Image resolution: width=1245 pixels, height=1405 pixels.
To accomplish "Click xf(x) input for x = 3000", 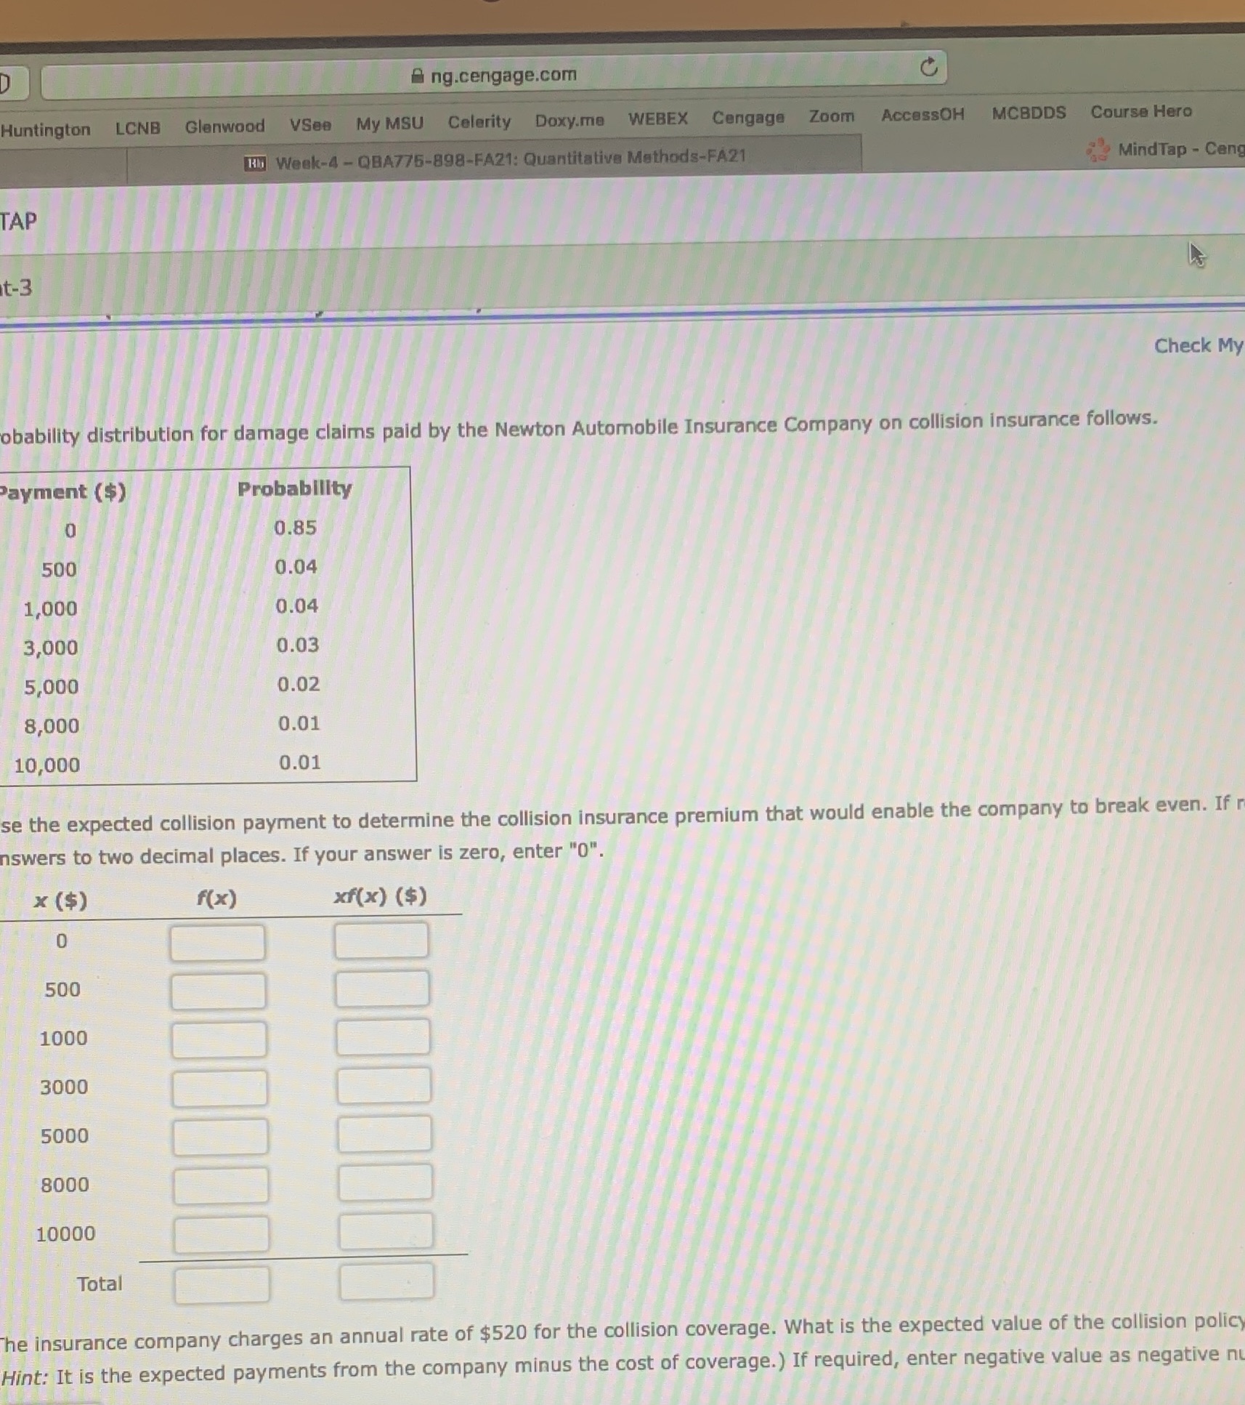I will (x=384, y=1085).
